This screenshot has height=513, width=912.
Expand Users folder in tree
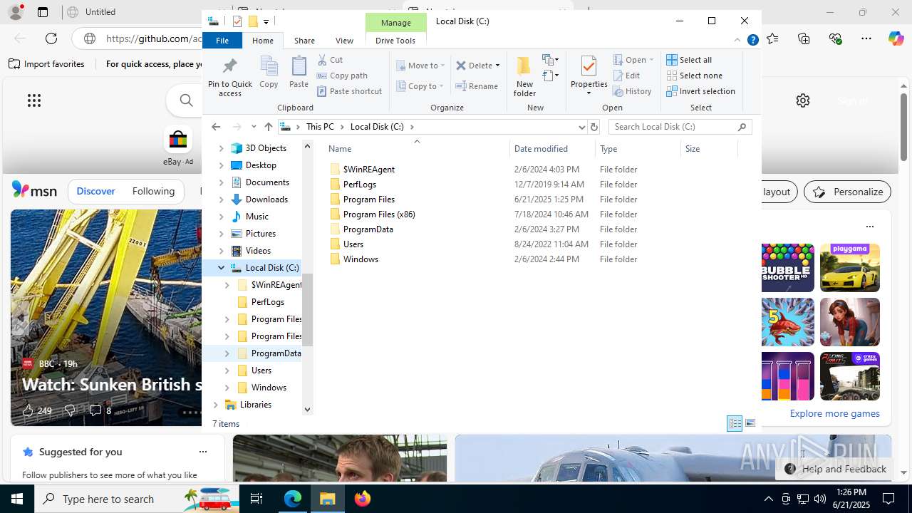click(x=227, y=370)
